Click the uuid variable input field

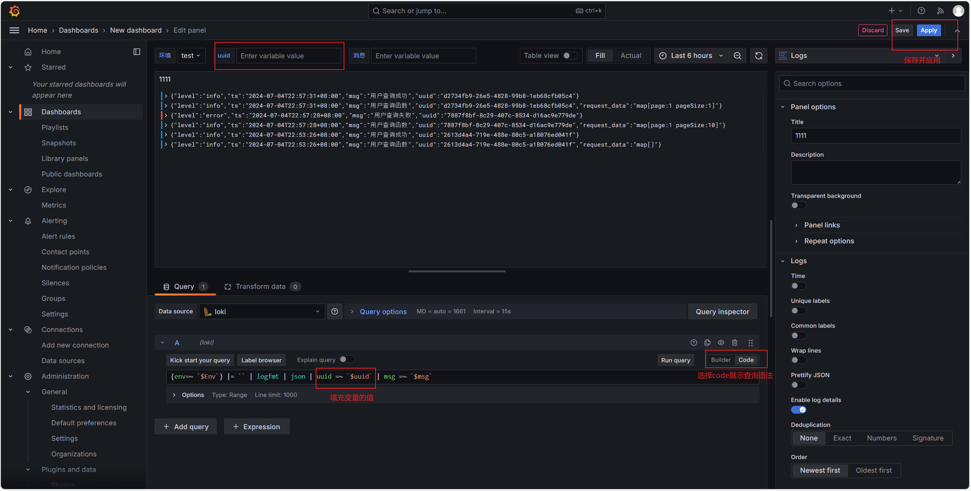coord(289,56)
